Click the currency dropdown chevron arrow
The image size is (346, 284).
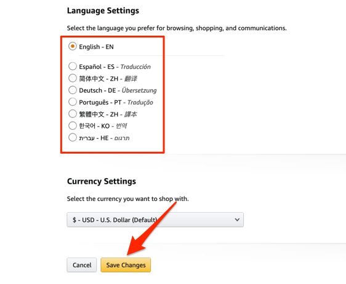tap(237, 219)
